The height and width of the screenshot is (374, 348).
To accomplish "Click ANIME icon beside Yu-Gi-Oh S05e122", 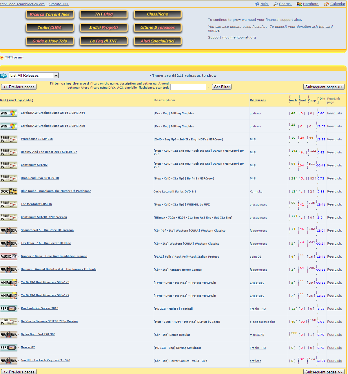I will pyautogui.click(x=9, y=296).
